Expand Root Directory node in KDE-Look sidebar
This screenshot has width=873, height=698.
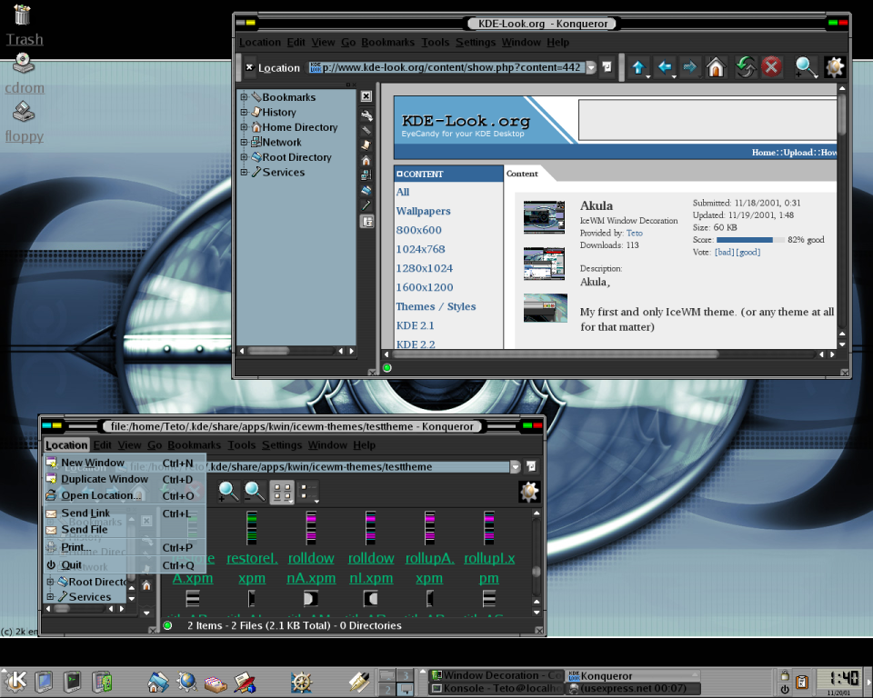coord(244,157)
